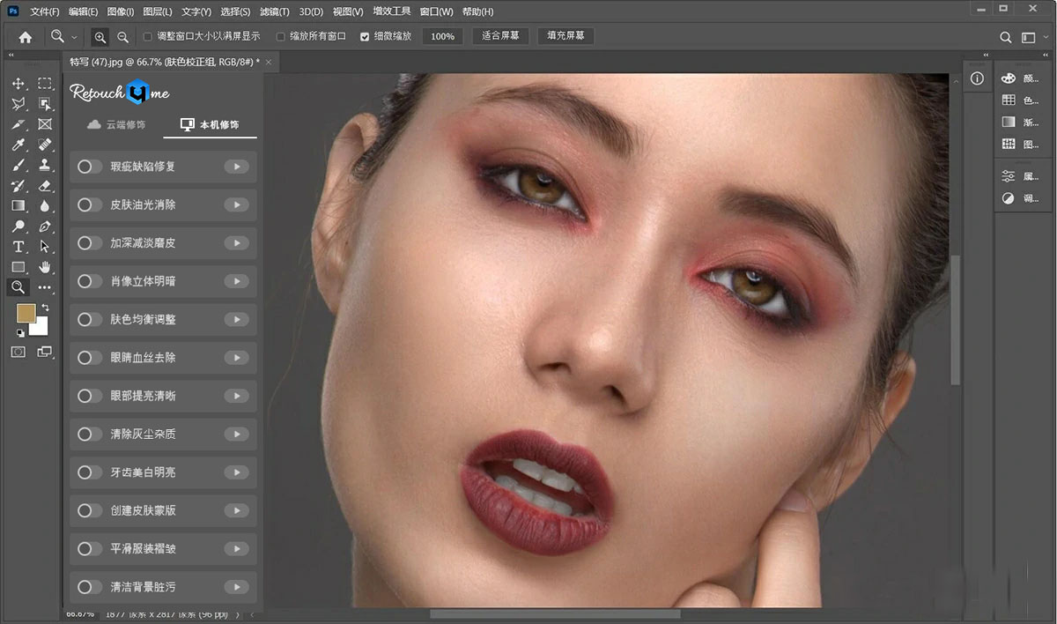This screenshot has width=1057, height=624.
Task: Click the zoom out magnifier icon
Action: coord(122,37)
